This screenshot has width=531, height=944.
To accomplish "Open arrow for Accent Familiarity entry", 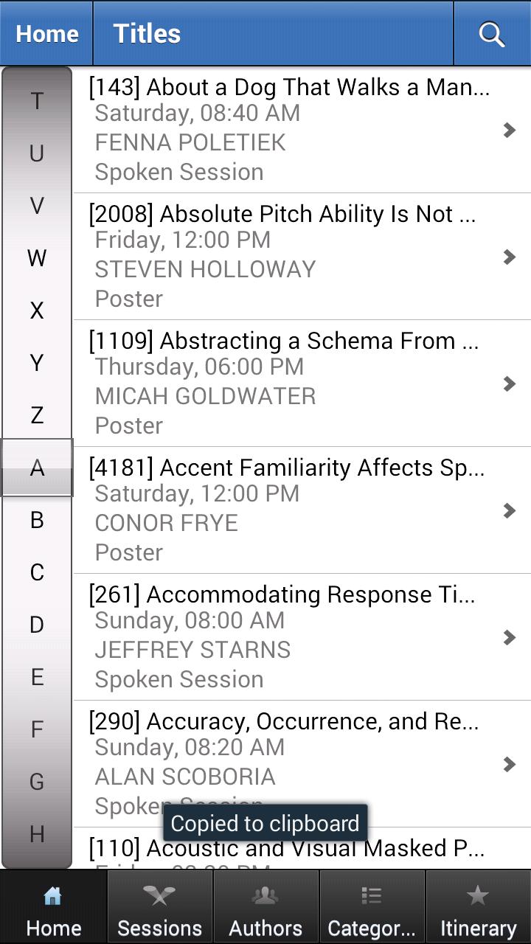I will [509, 510].
